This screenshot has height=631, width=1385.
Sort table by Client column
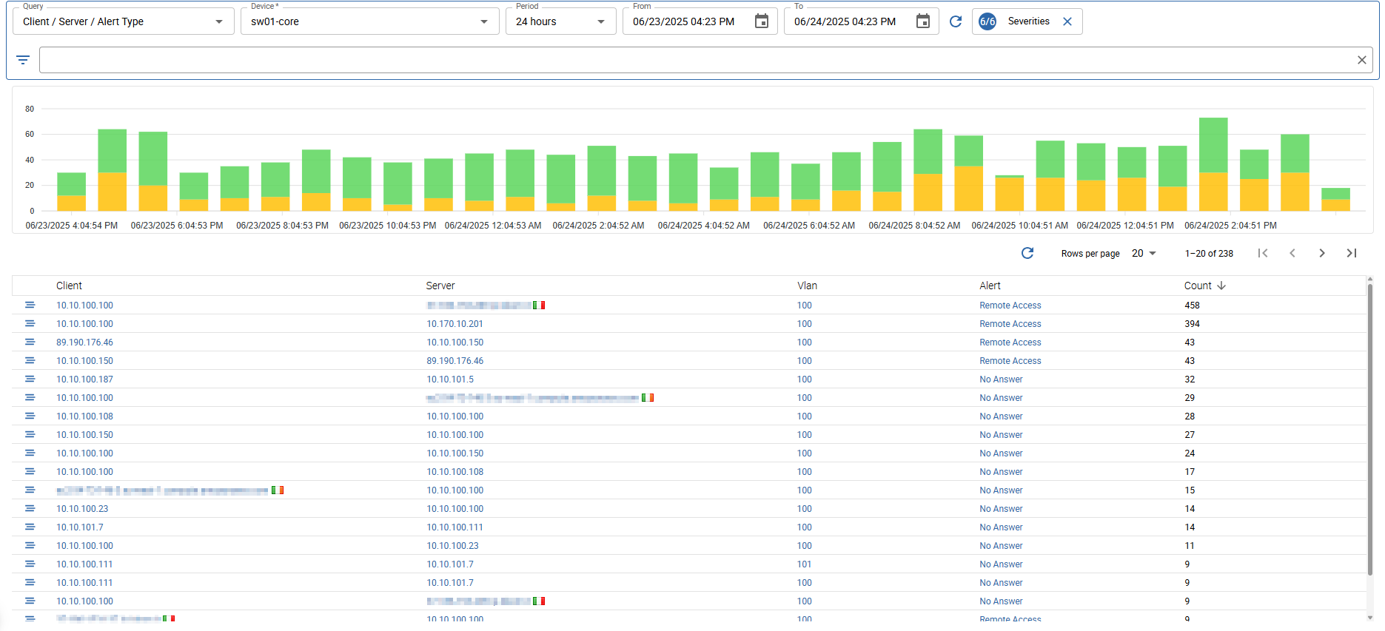point(69,286)
